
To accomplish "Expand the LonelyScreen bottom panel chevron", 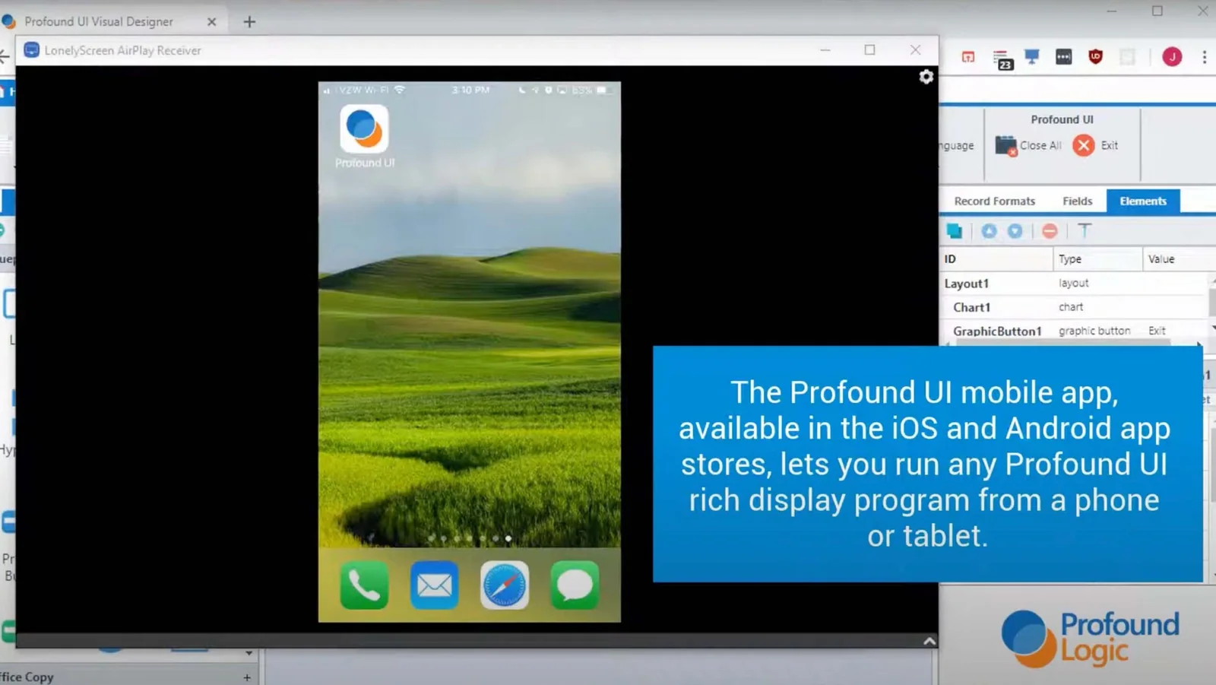I will (x=929, y=641).
